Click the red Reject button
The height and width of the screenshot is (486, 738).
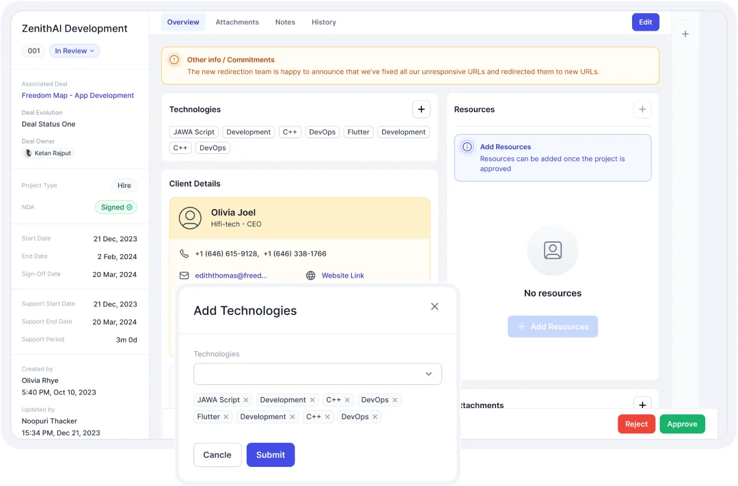click(636, 424)
